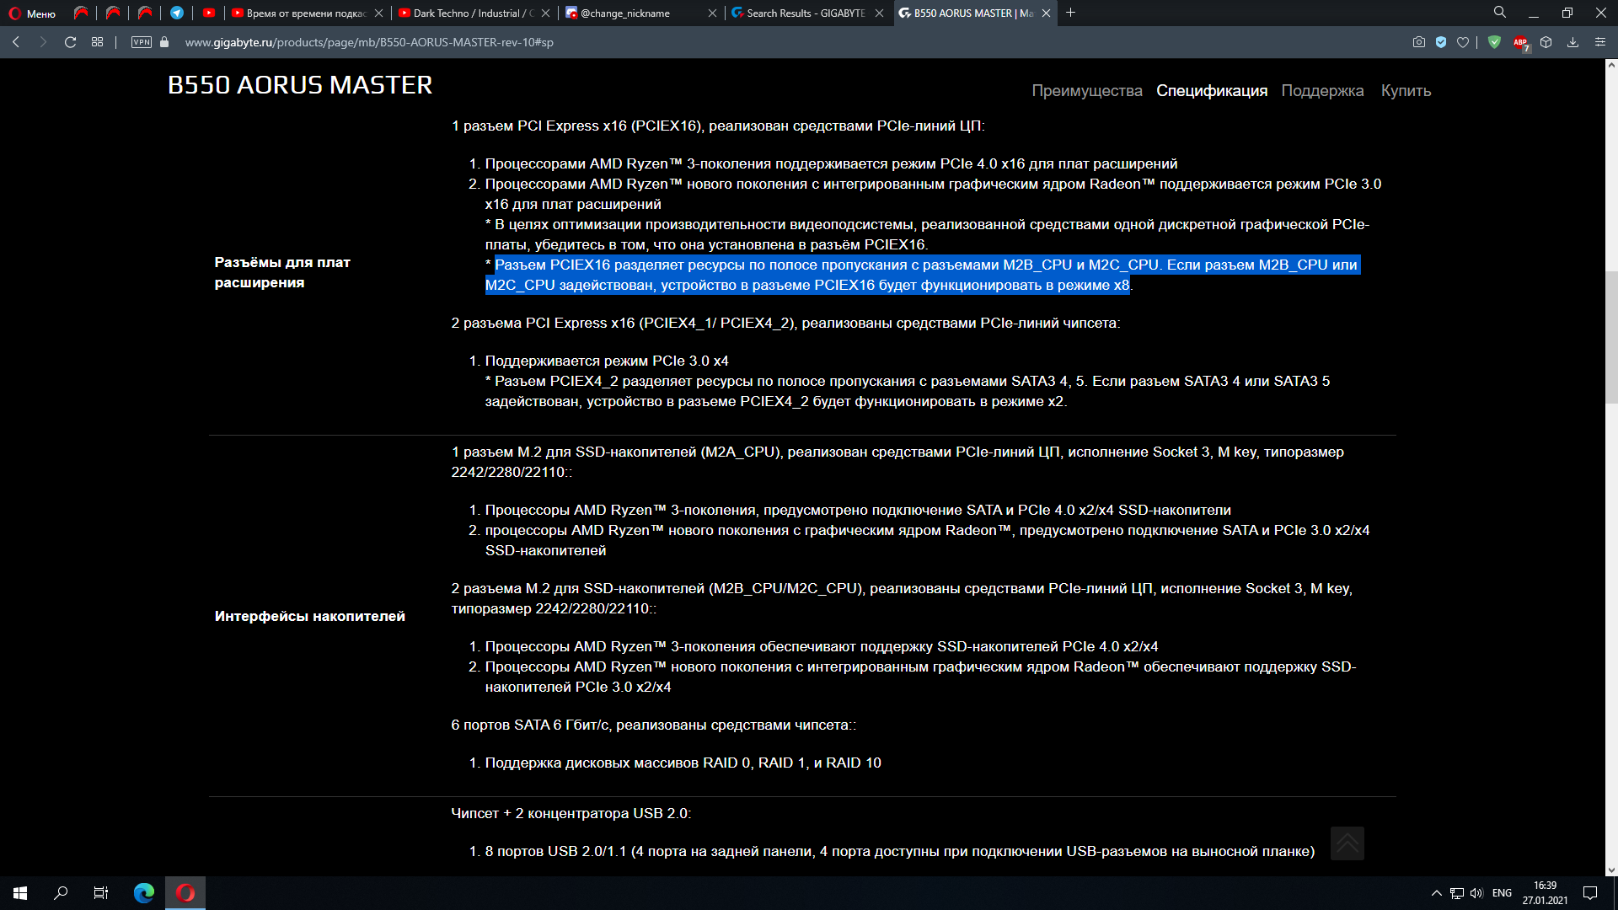The width and height of the screenshot is (1618, 910).
Task: Click the green AdGuard shield icon
Action: pyautogui.click(x=1494, y=42)
